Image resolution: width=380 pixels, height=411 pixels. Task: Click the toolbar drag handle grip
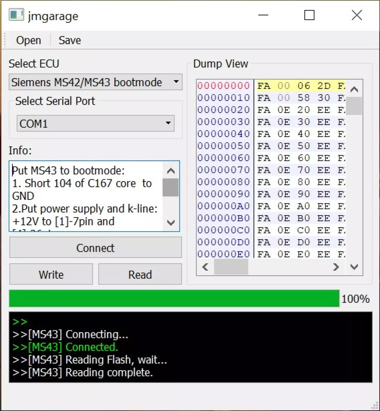[x=5, y=40]
